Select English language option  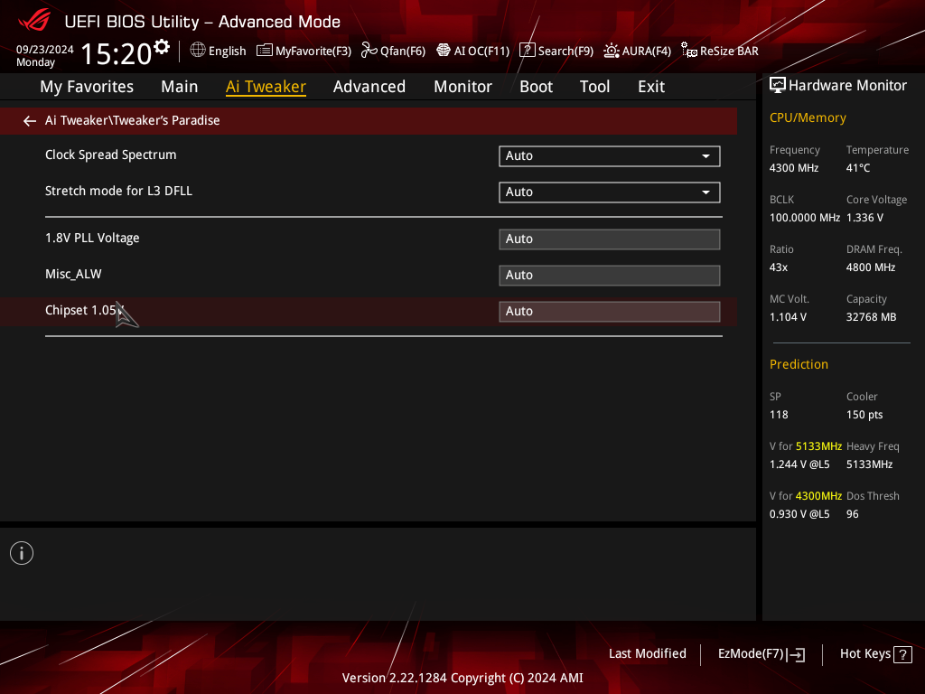[227, 52]
